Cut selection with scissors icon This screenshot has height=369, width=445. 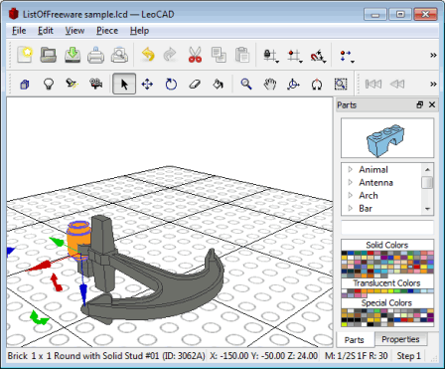tap(195, 55)
